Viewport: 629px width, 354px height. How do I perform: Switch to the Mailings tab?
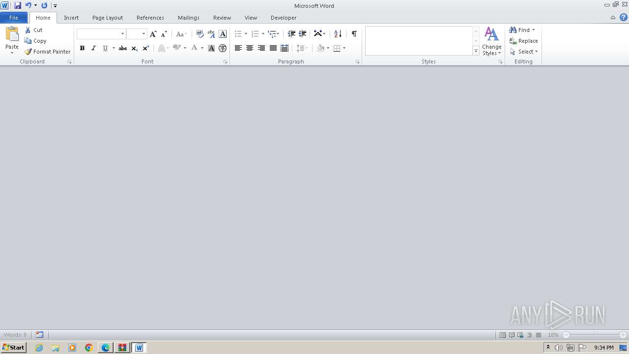[x=189, y=18]
